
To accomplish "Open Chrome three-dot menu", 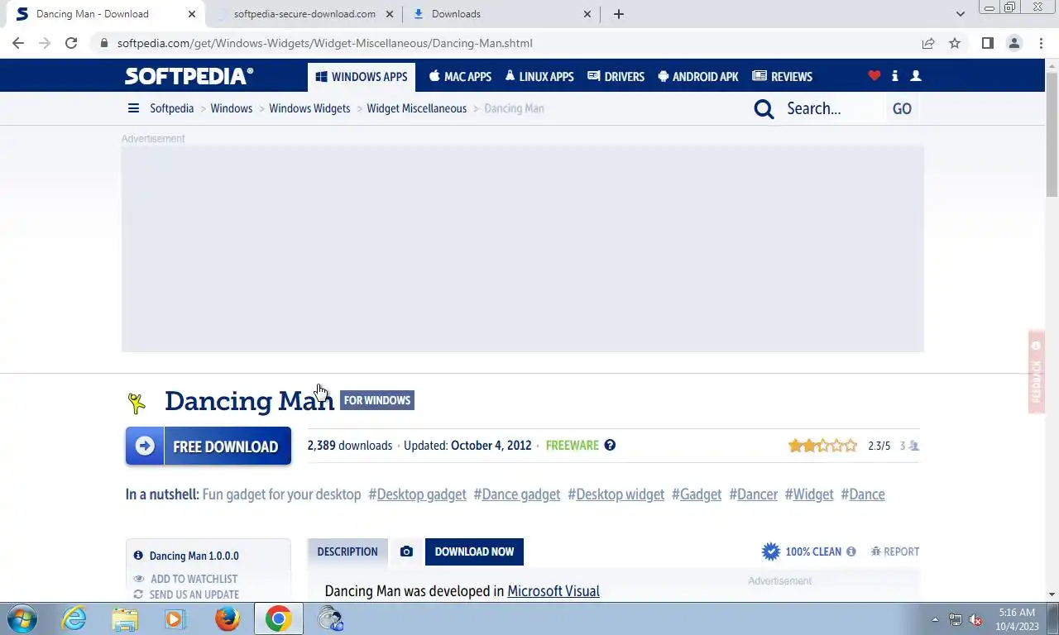I will click(1040, 43).
